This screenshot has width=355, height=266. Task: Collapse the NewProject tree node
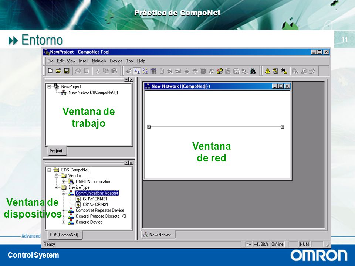coord(49,86)
